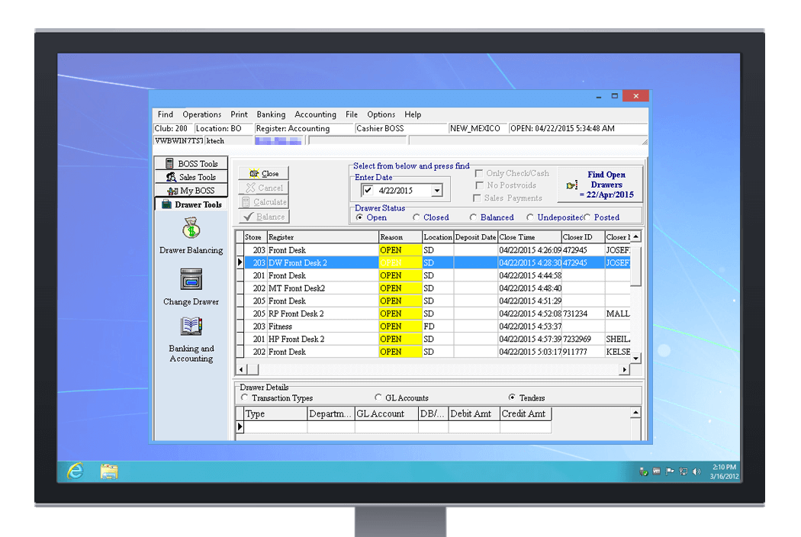Launch Internet Explorer from the taskbar
Image resolution: width=801 pixels, height=537 pixels.
coord(76,471)
